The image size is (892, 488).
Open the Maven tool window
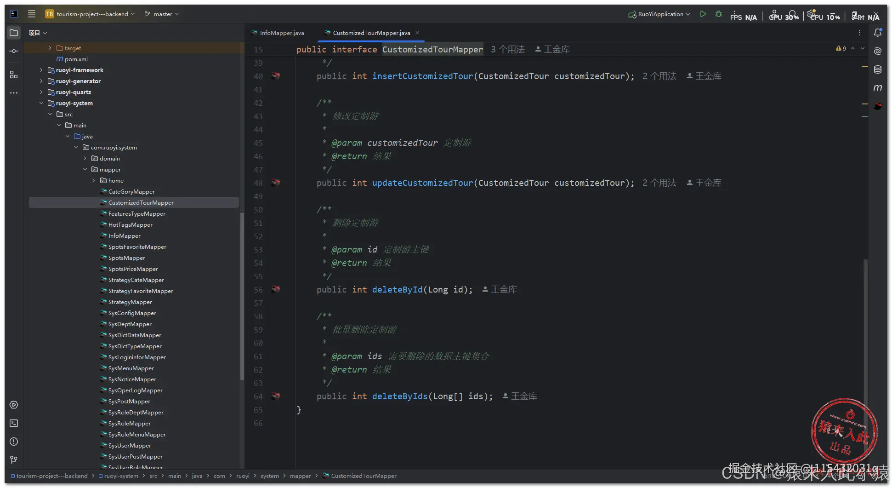coord(878,88)
